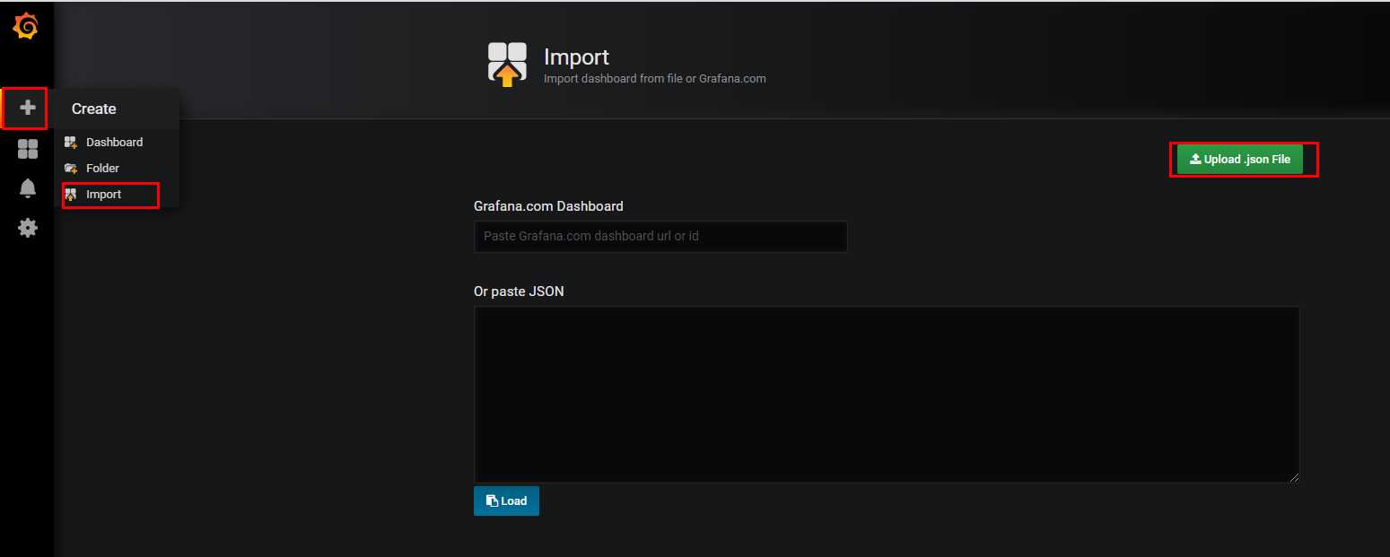Image resolution: width=1390 pixels, height=557 pixels.
Task: Click the Grafana logo icon
Action: 26,27
